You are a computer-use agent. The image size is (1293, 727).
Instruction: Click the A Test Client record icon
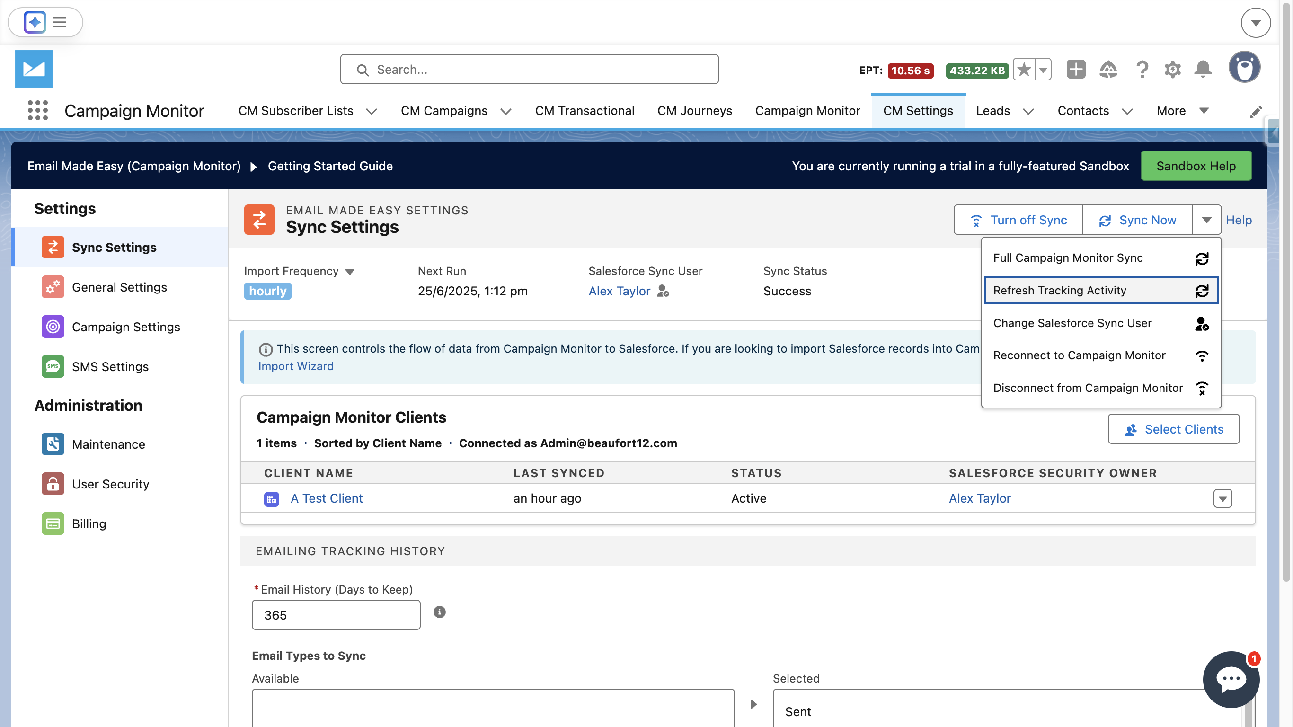coord(272,498)
